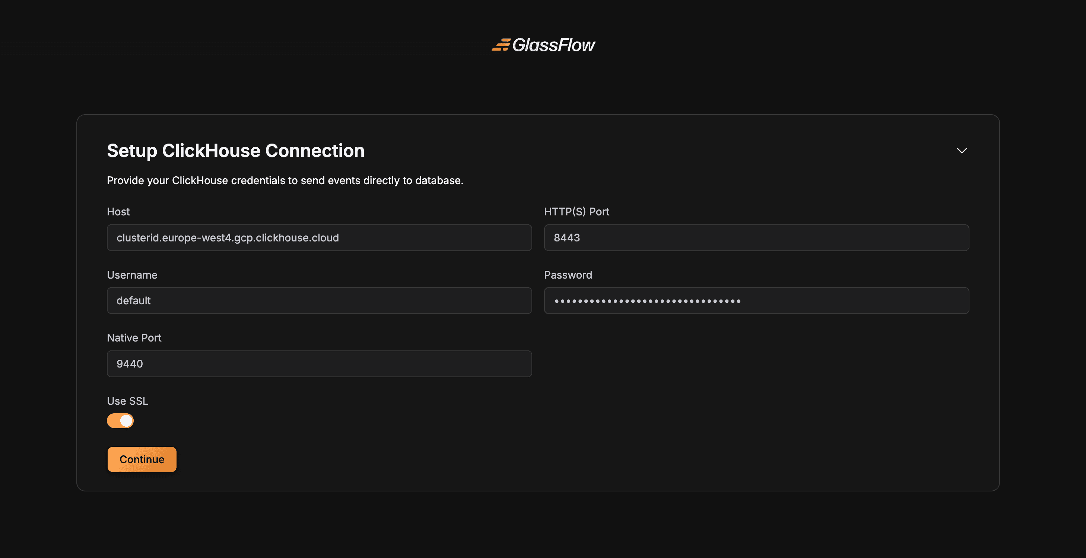This screenshot has width=1086, height=558.
Task: Click the clusterid host address text
Action: [x=228, y=238]
